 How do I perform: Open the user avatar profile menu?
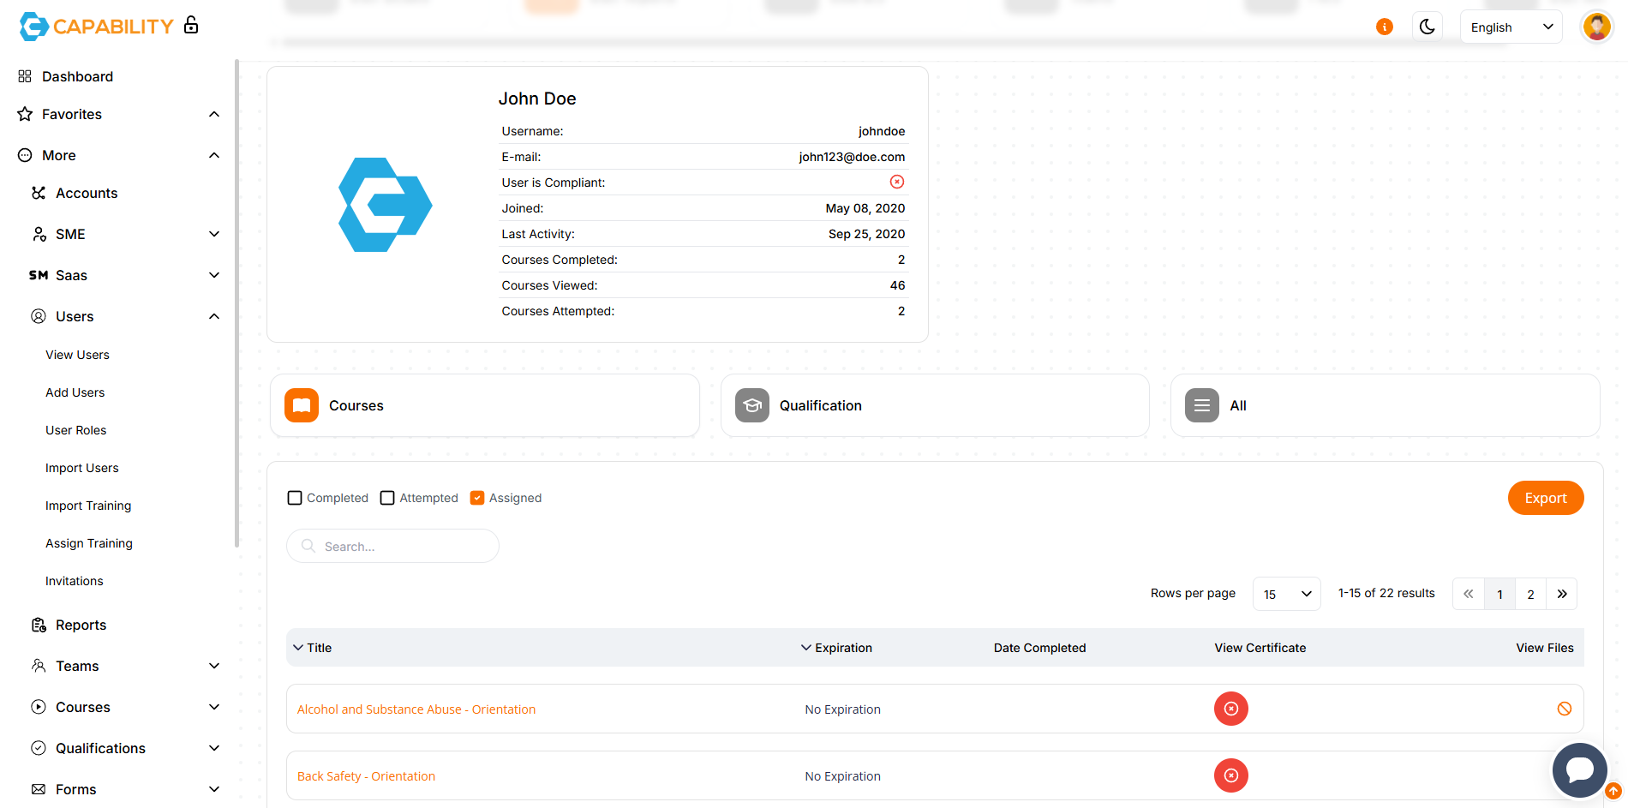point(1595,27)
